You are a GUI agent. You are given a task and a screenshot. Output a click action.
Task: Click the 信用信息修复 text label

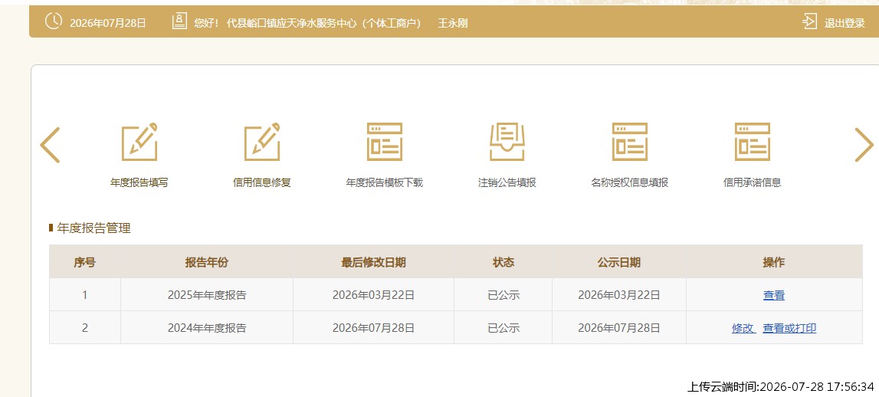[x=262, y=183]
